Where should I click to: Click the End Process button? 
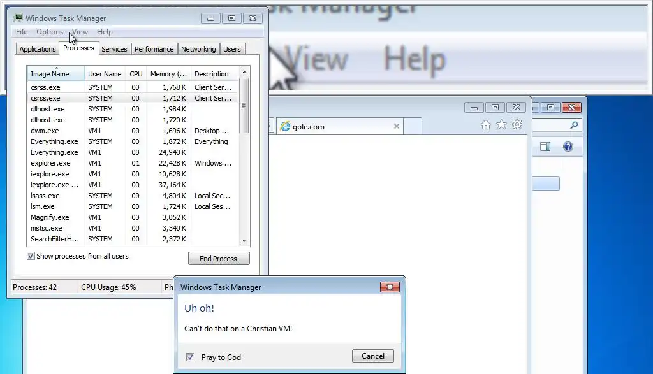tap(219, 258)
